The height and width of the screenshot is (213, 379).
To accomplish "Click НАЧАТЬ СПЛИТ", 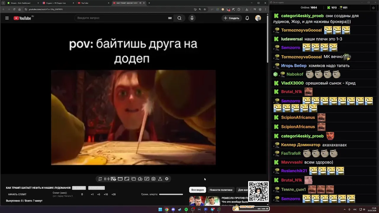I will pyautogui.click(x=17, y=194).
